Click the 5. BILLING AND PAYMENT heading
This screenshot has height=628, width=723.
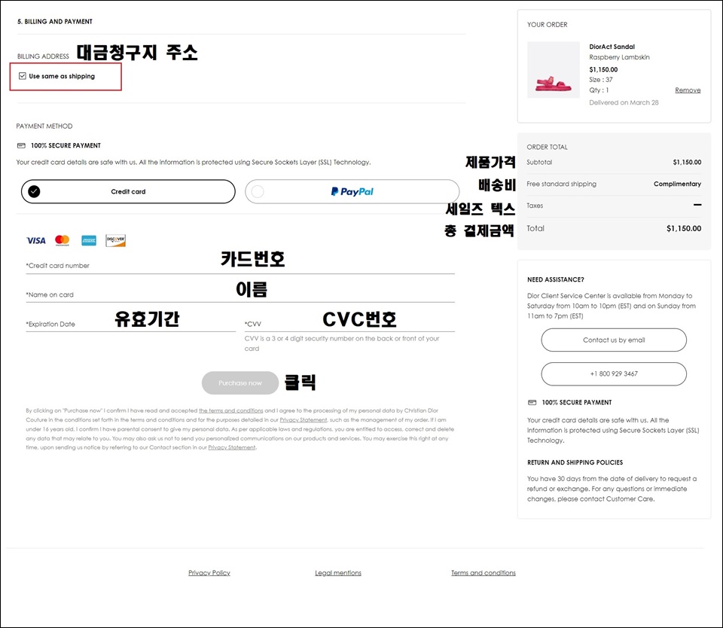[55, 22]
